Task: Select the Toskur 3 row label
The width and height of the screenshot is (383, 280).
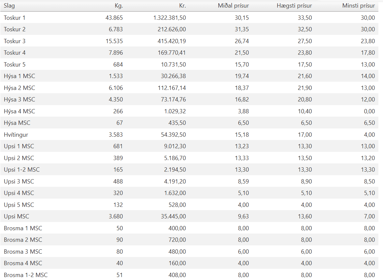Action: [x=15, y=41]
